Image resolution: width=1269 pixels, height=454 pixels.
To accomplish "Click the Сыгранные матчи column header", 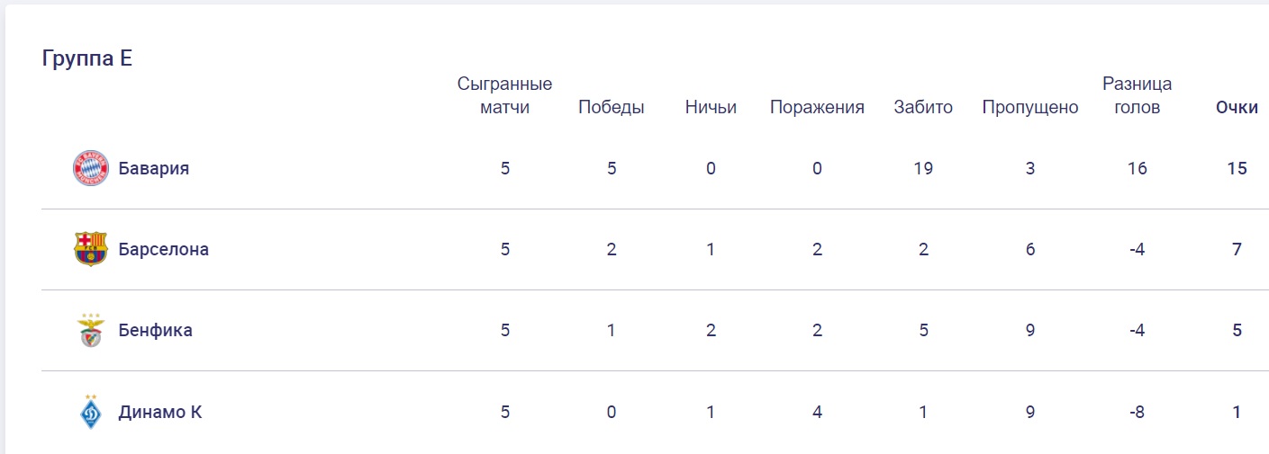I will coord(504,95).
